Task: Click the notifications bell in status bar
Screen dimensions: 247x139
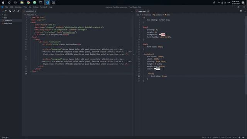Action: coord(244,137)
